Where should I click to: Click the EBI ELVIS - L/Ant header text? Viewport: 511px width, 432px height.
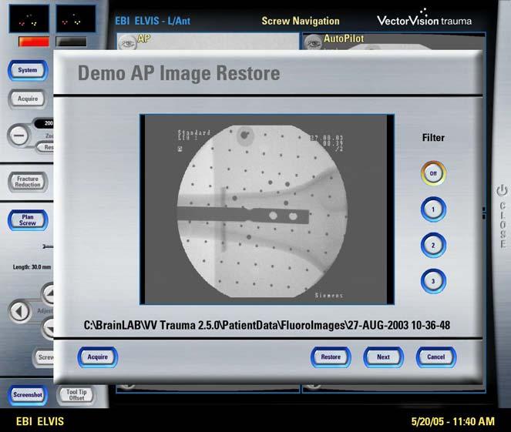153,21
